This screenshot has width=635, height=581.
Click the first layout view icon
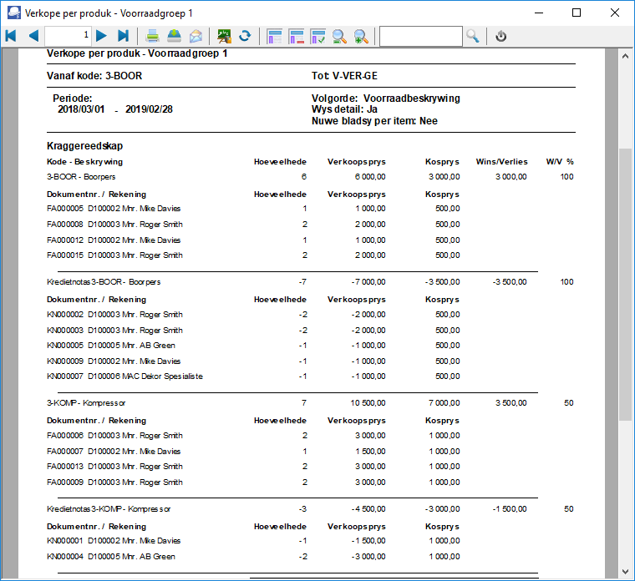tap(274, 36)
